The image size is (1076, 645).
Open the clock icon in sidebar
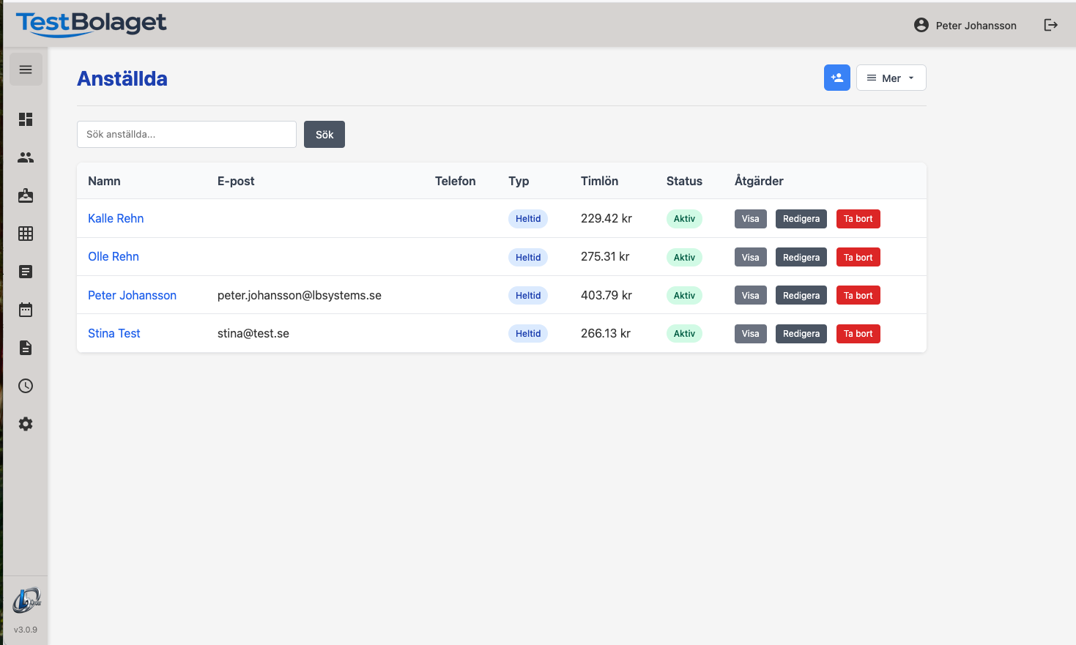pos(26,386)
